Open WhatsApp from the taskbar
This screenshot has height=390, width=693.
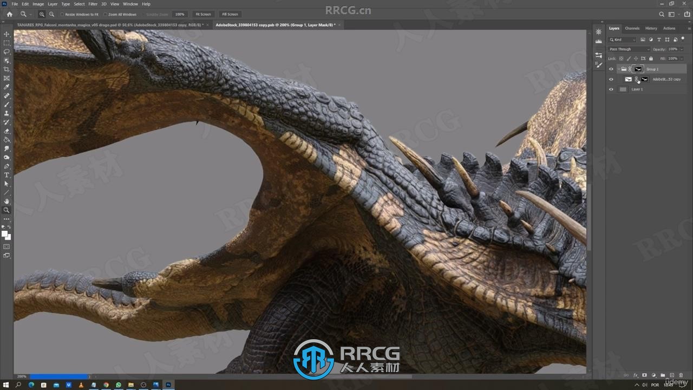(119, 385)
